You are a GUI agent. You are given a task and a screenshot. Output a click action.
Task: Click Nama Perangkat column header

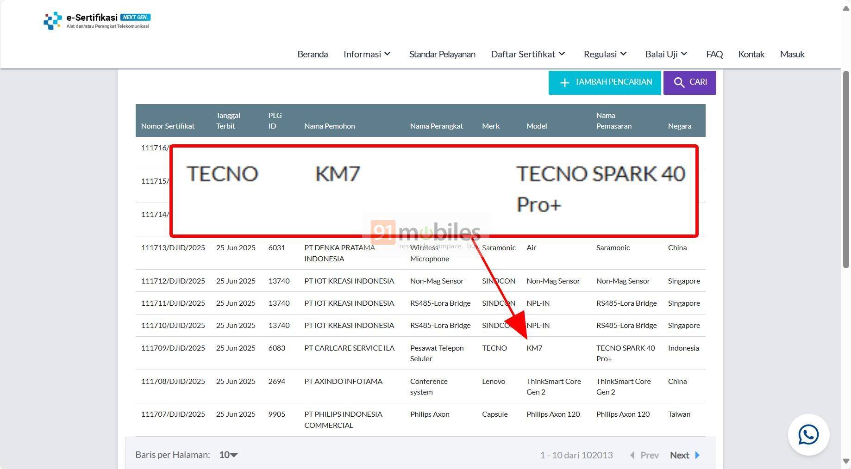pos(436,126)
